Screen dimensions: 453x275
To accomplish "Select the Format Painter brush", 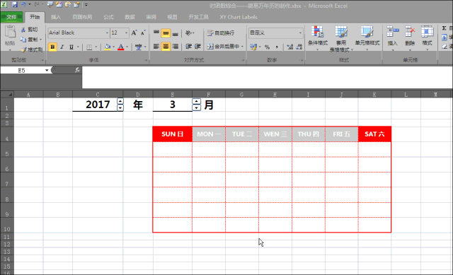I will [x=23, y=49].
